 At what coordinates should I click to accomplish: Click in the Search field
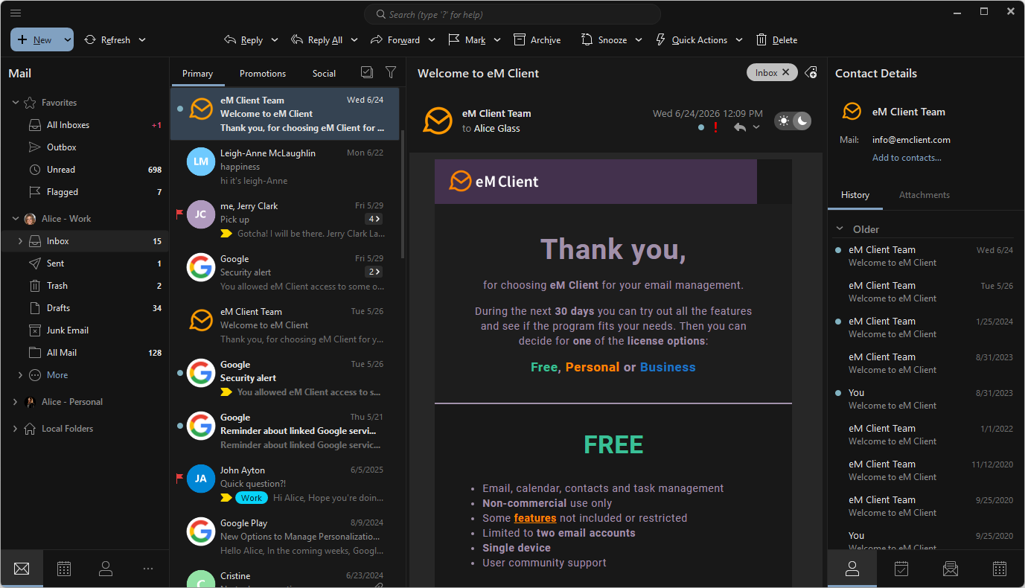[x=512, y=14]
